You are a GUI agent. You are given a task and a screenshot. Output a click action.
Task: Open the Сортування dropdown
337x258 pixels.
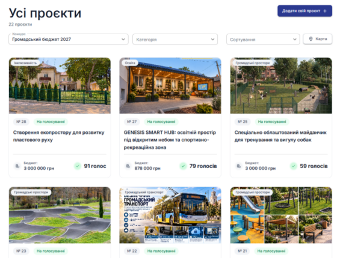tap(263, 40)
